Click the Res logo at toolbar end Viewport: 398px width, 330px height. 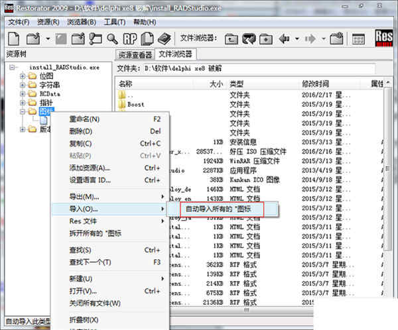coord(383,38)
